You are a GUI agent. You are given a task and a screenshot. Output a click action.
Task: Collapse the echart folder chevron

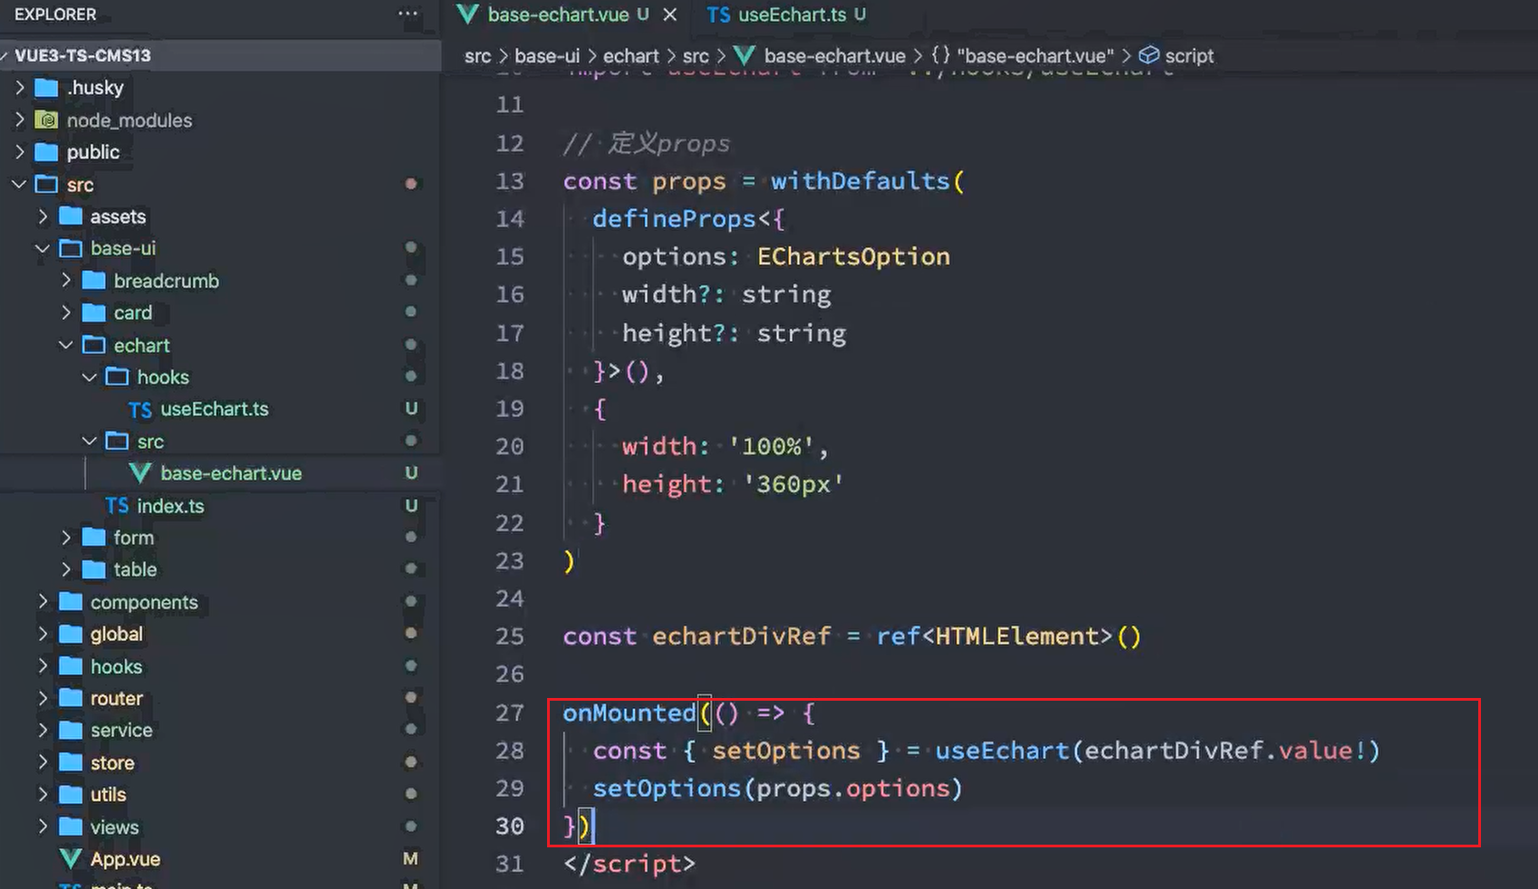coord(66,345)
